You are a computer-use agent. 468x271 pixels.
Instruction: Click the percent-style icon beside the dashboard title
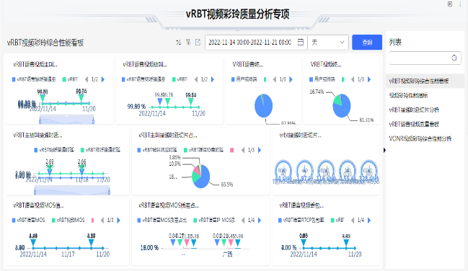tap(179, 43)
